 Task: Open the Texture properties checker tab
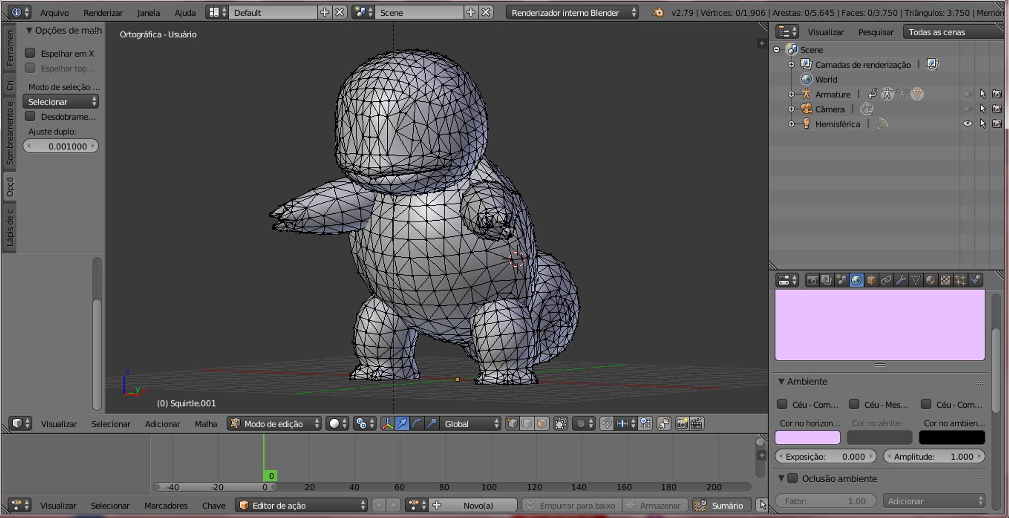coord(945,281)
